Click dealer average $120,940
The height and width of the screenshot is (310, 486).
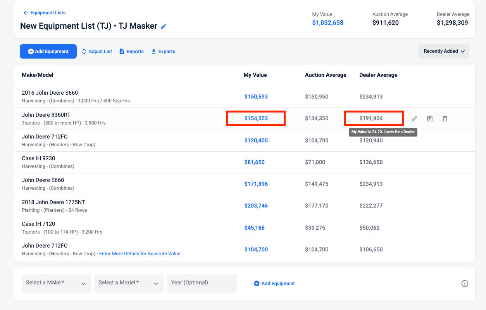click(x=371, y=140)
